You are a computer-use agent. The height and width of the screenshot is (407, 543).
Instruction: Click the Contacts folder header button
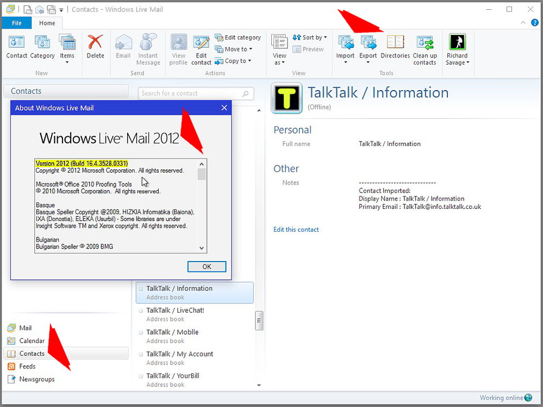(66, 91)
